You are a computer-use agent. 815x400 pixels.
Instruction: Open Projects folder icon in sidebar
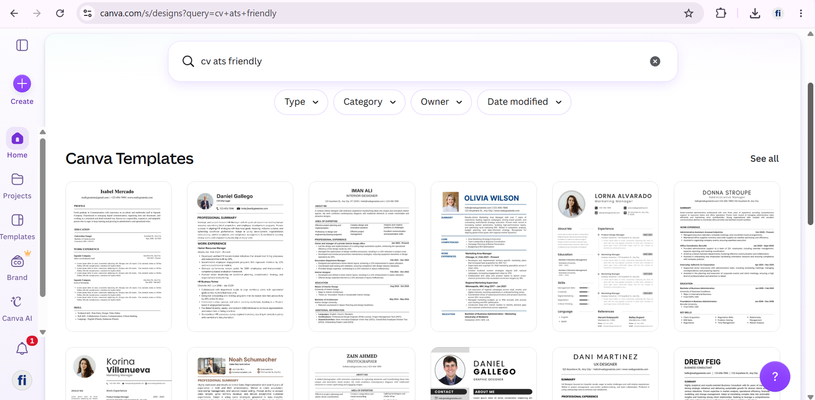17,179
